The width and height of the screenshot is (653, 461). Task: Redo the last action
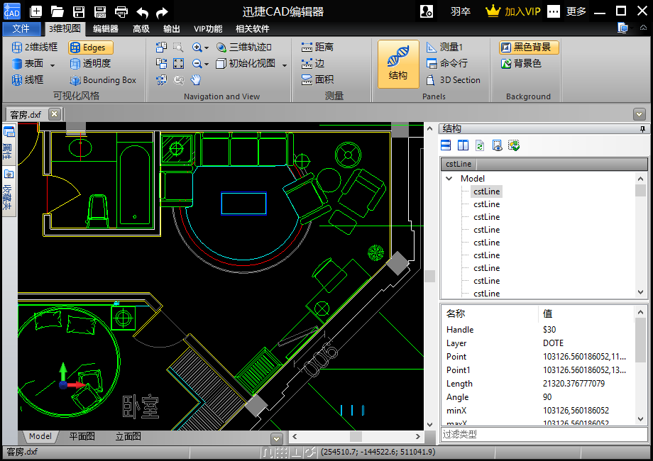[x=162, y=13]
